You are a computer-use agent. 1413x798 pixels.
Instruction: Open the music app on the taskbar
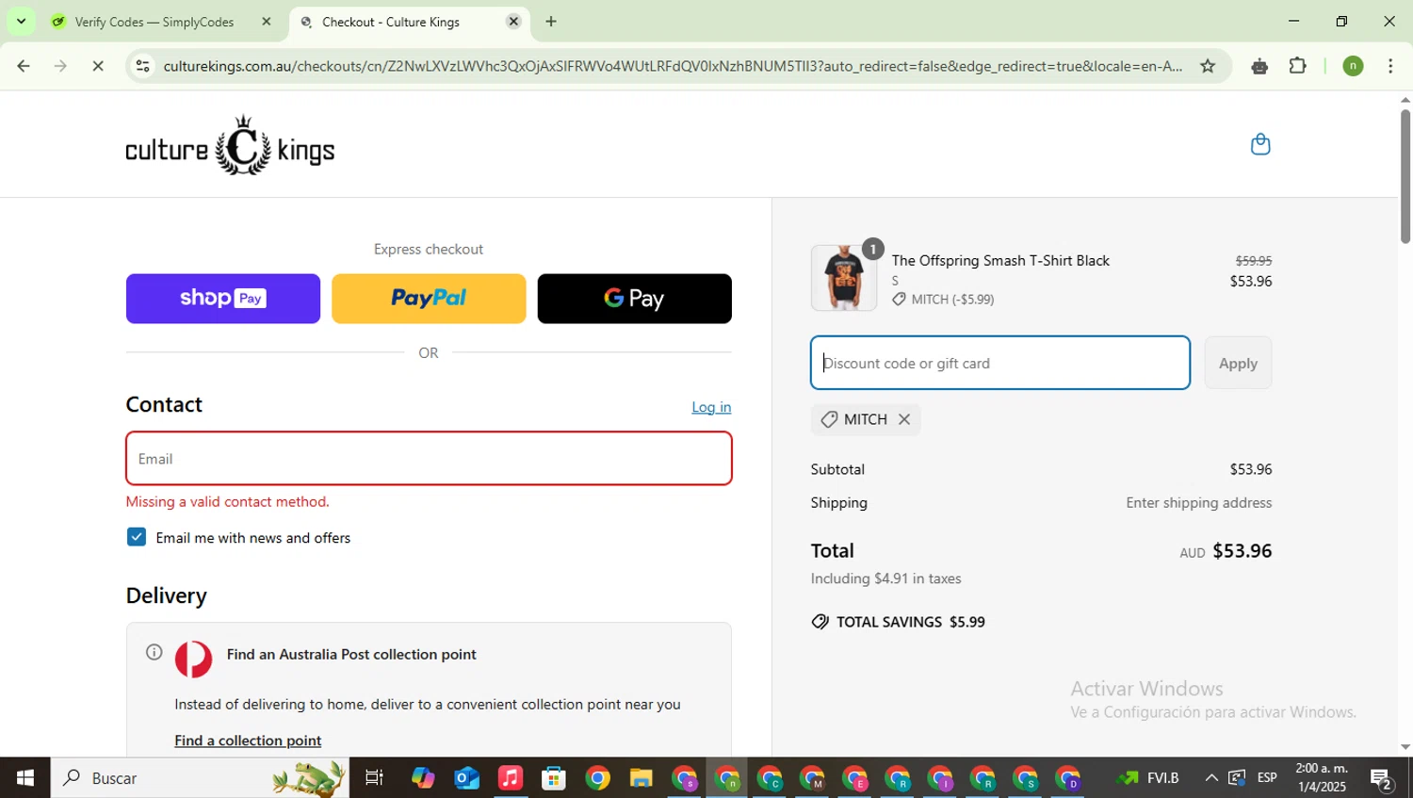[510, 778]
